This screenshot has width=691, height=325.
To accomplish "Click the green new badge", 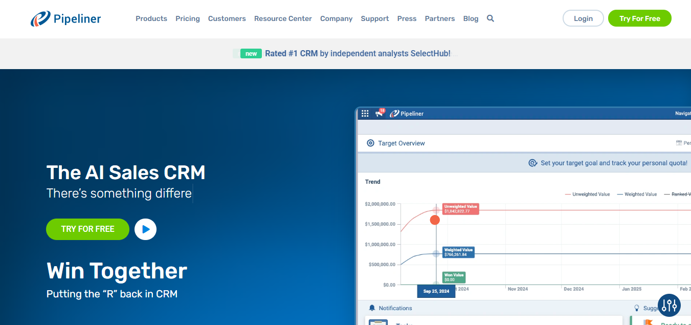I will [251, 53].
